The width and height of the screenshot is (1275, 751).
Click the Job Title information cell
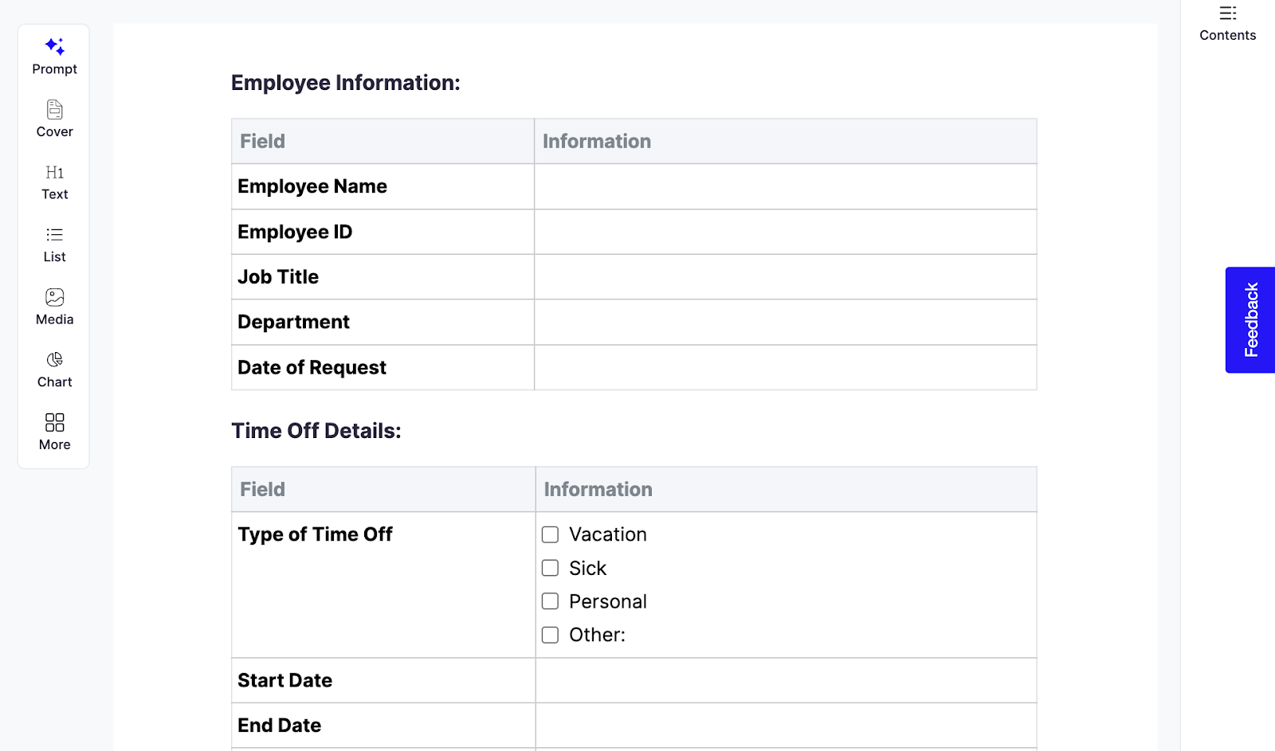pyautogui.click(x=785, y=276)
